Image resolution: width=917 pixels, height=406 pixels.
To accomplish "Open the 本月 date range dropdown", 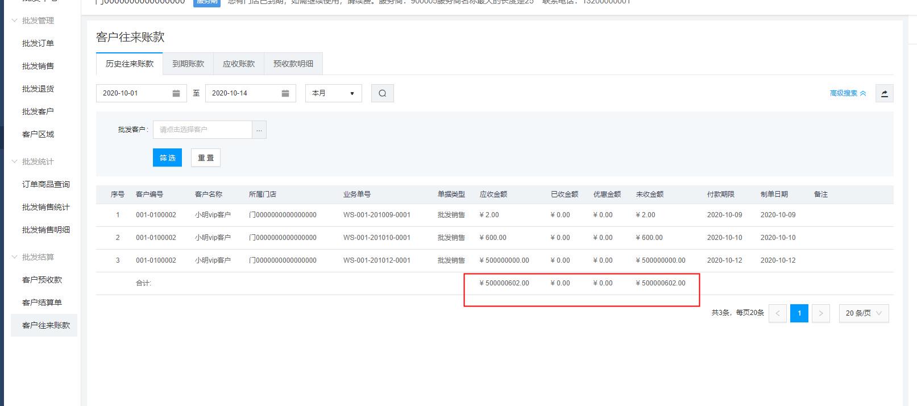I will coord(333,93).
